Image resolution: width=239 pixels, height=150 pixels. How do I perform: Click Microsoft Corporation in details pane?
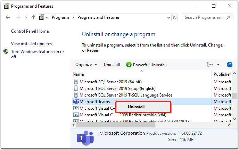point(122,133)
